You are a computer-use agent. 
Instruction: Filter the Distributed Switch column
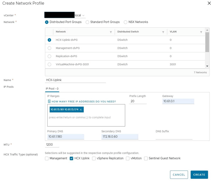tap(163, 32)
